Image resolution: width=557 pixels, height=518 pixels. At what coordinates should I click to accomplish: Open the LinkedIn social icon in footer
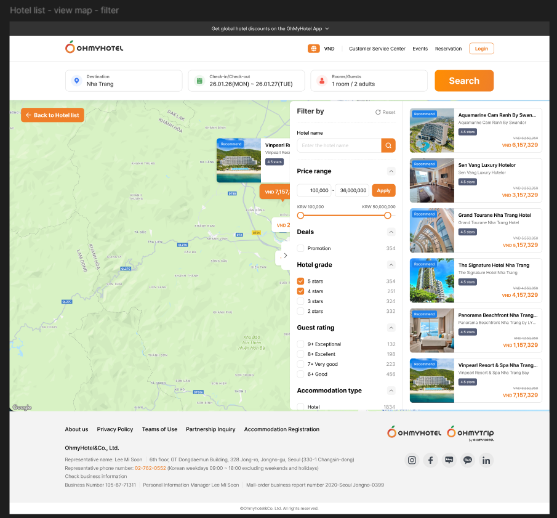click(486, 460)
